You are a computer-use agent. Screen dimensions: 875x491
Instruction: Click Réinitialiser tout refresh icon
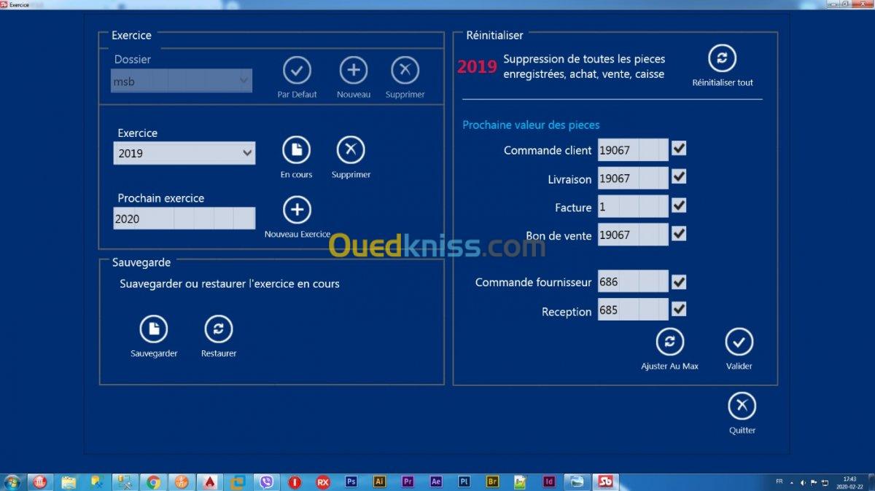click(x=723, y=58)
